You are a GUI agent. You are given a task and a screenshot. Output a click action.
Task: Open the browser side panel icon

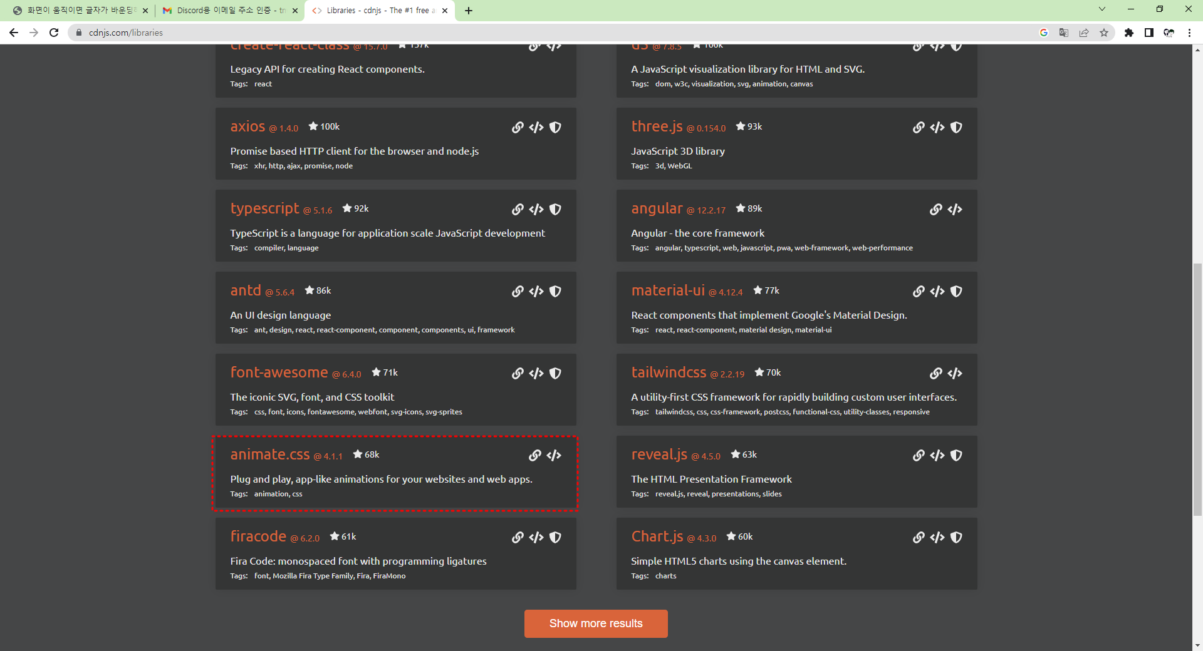coord(1149,33)
